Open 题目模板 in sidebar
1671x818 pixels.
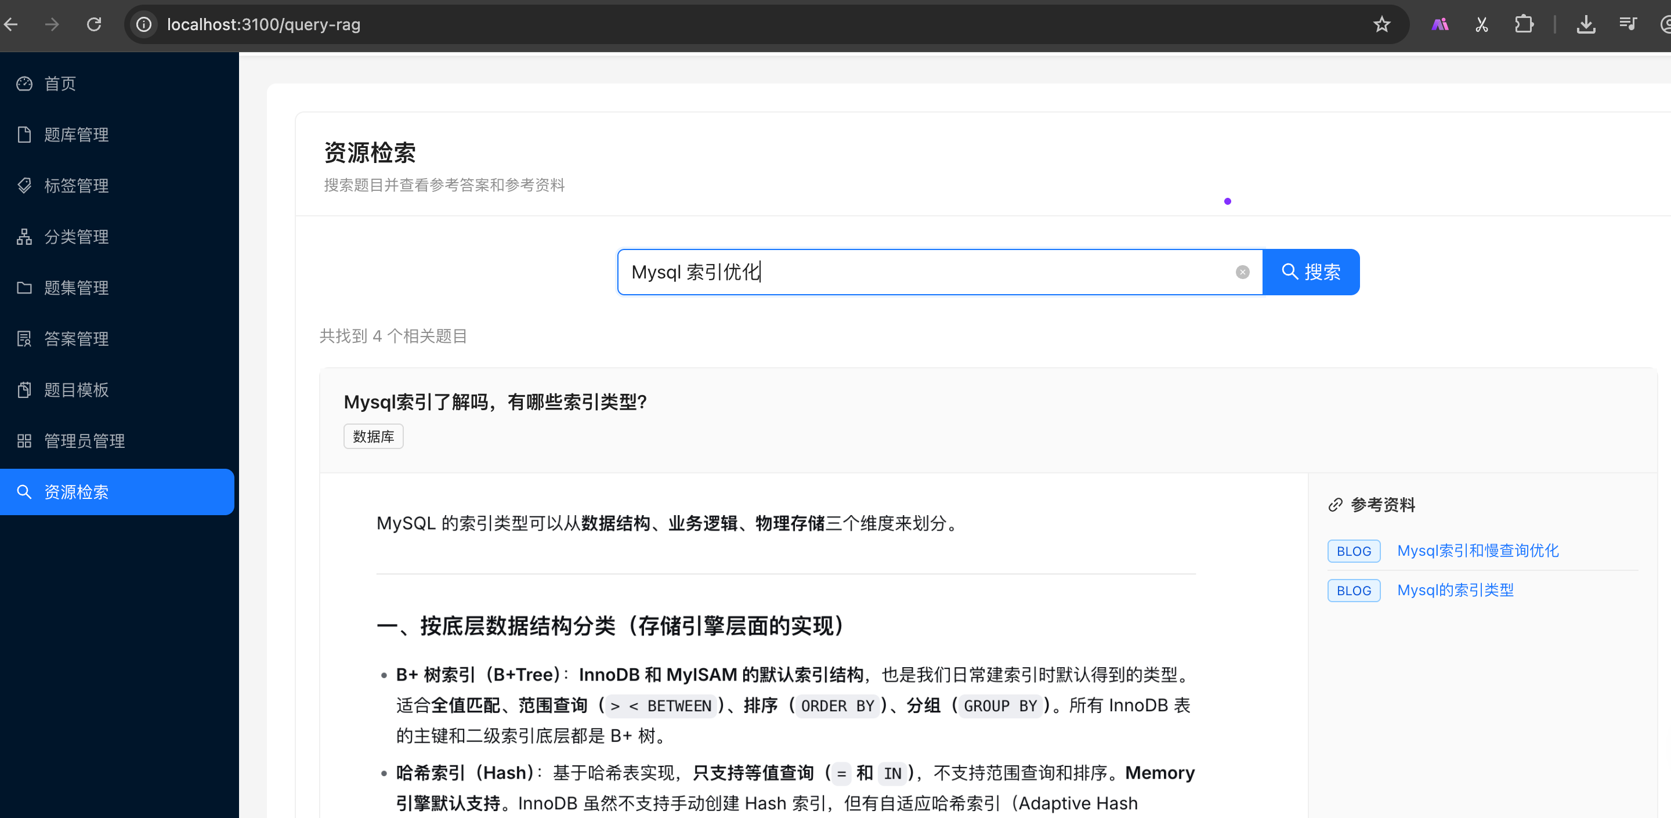117,390
